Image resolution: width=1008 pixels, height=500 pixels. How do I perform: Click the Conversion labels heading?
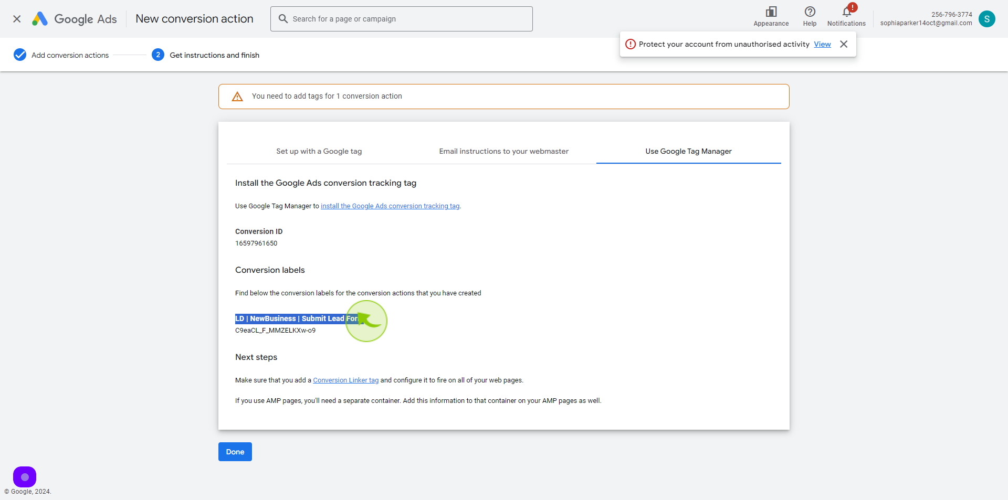(x=270, y=270)
